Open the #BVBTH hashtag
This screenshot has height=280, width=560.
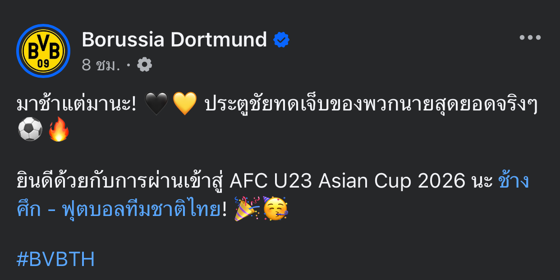click(55, 260)
